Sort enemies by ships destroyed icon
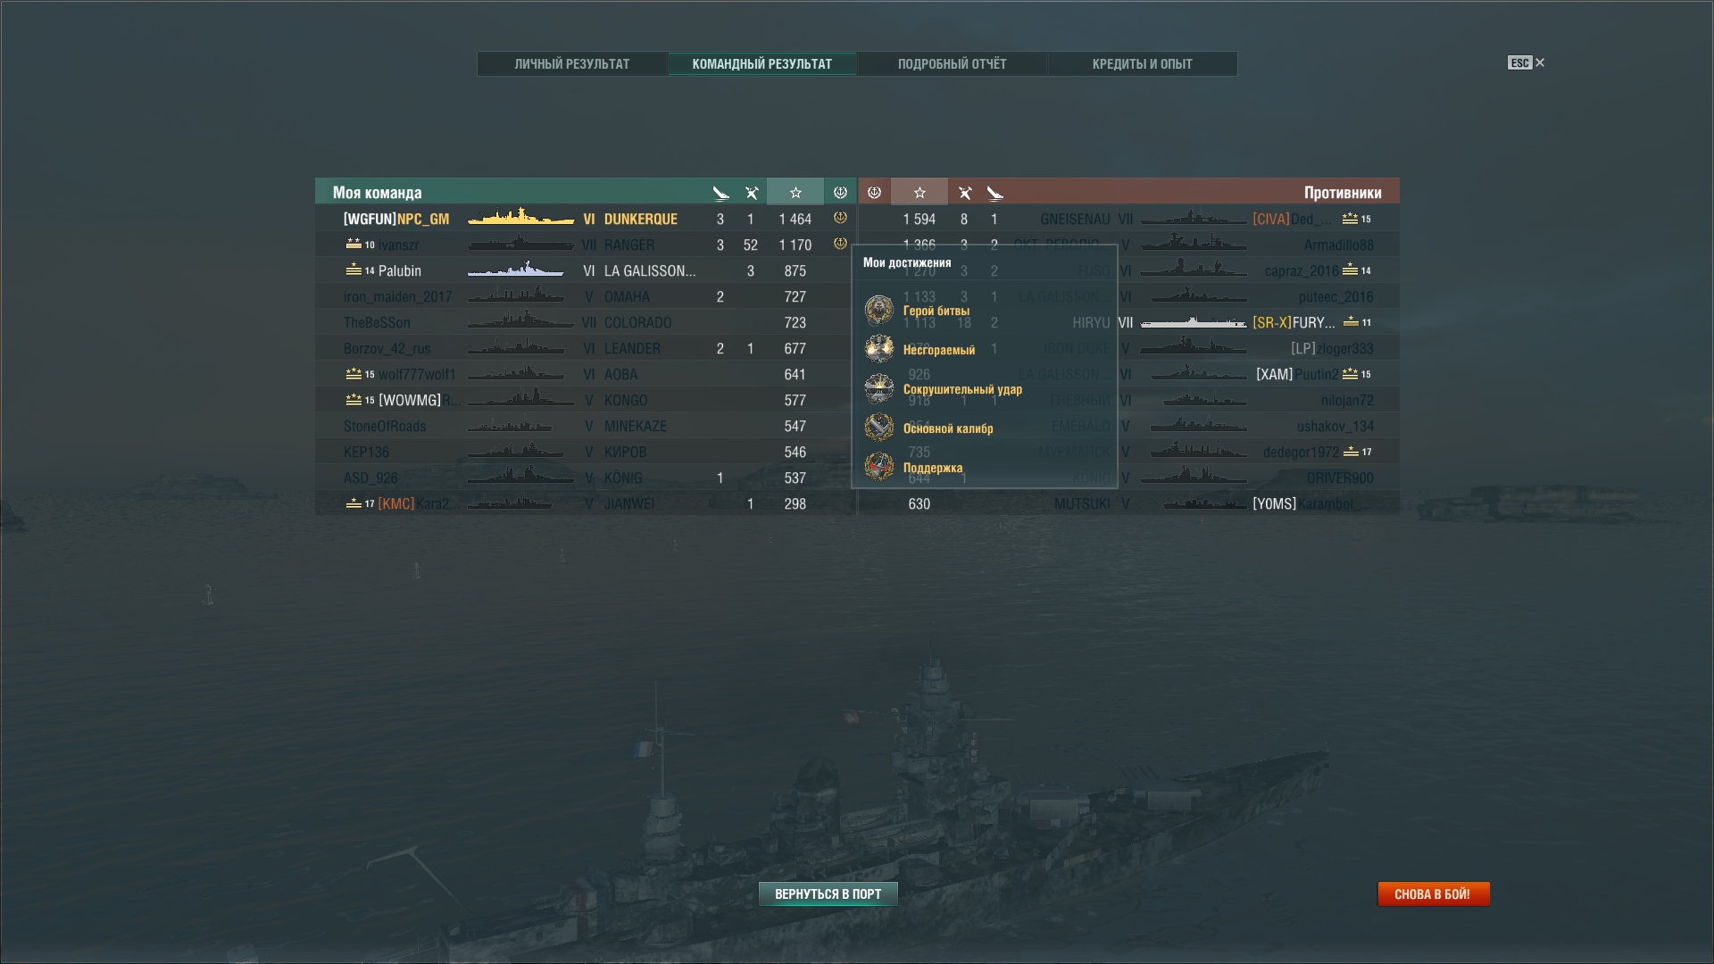1714x964 pixels. coord(994,192)
